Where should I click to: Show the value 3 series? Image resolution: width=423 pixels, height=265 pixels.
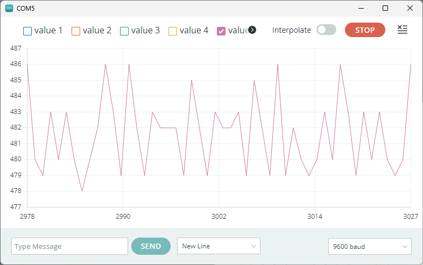point(124,31)
